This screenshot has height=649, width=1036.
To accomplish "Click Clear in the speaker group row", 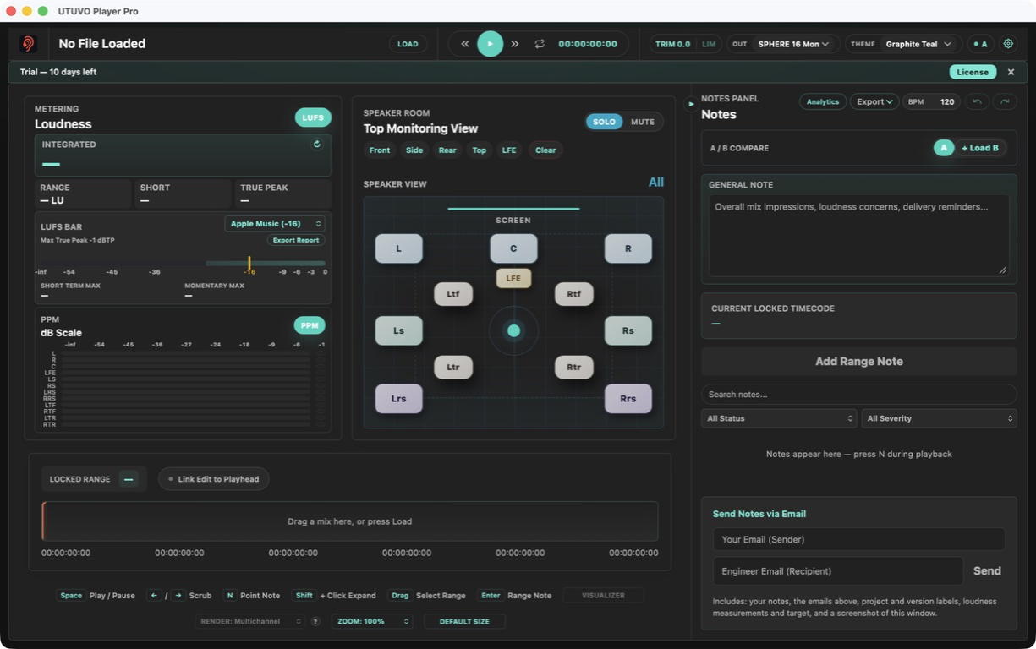I will coord(545,150).
